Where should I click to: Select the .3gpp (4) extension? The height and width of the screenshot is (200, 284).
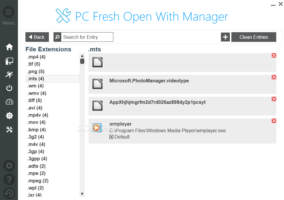[x=37, y=159]
